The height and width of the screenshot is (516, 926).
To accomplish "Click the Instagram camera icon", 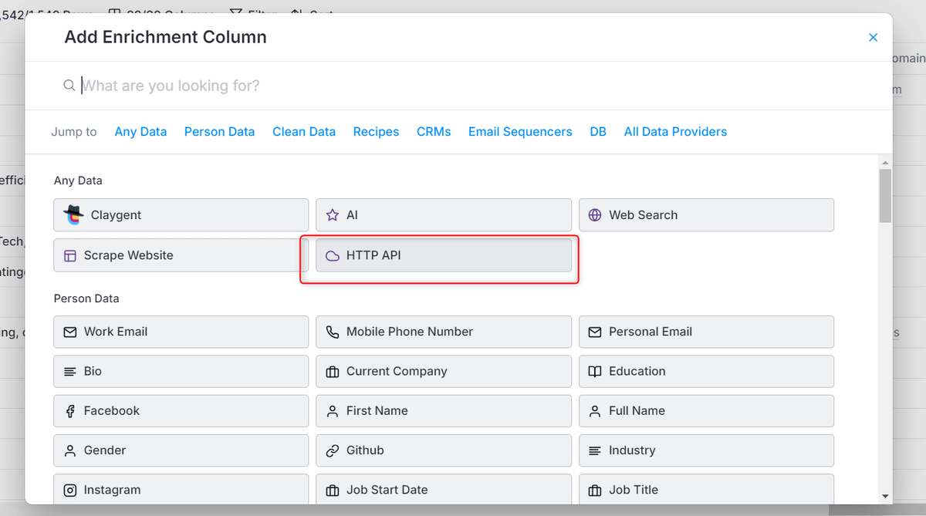I will [70, 490].
